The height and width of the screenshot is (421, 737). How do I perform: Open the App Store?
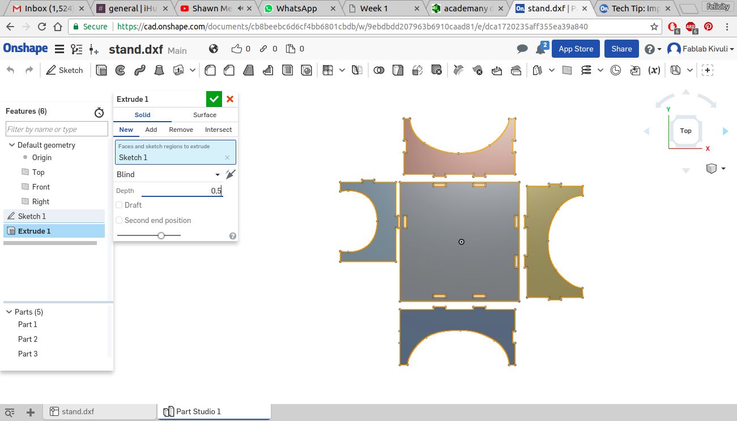[576, 49]
